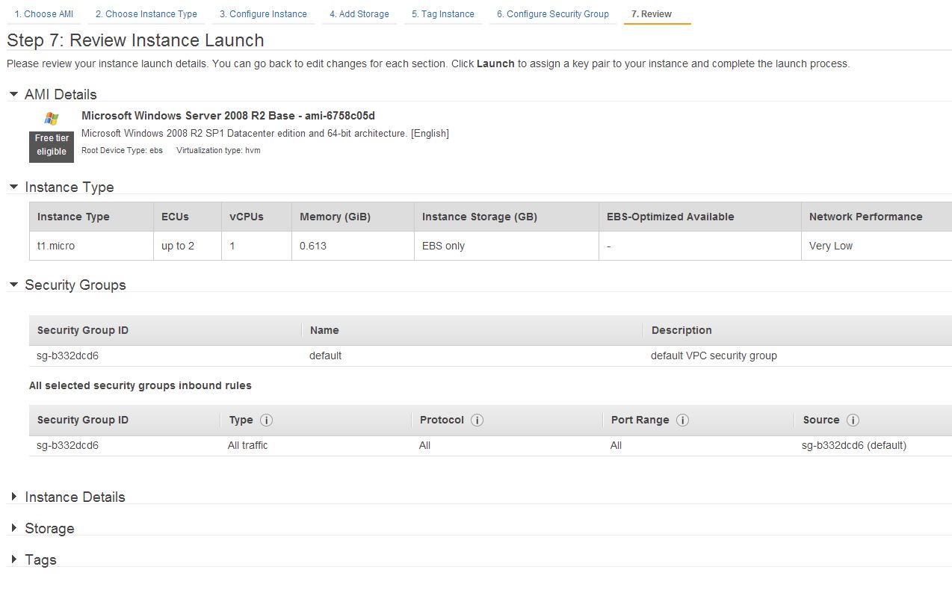Collapse the Security Groups section

pyautogui.click(x=13, y=285)
